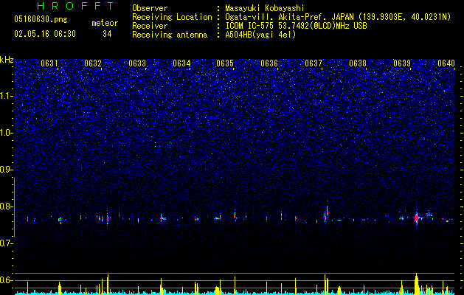The image size is (464, 295).
Task: Click the 1.0 kHz axis label
Action: coord(7,133)
